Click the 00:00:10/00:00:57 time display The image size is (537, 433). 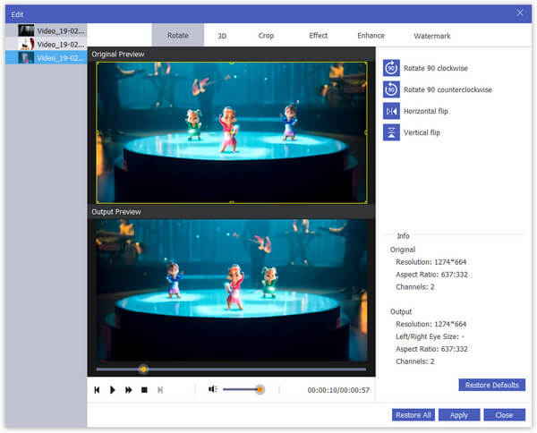pos(338,390)
